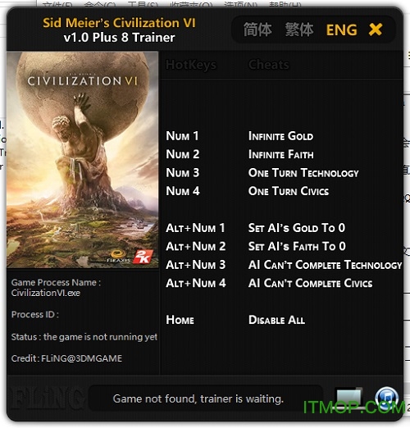
Task: Click Disable All option
Action: (x=276, y=320)
